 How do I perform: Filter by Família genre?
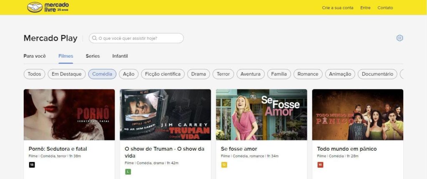tap(279, 74)
